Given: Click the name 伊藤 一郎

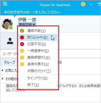Looking at the screenshot, I should [x=27, y=20].
